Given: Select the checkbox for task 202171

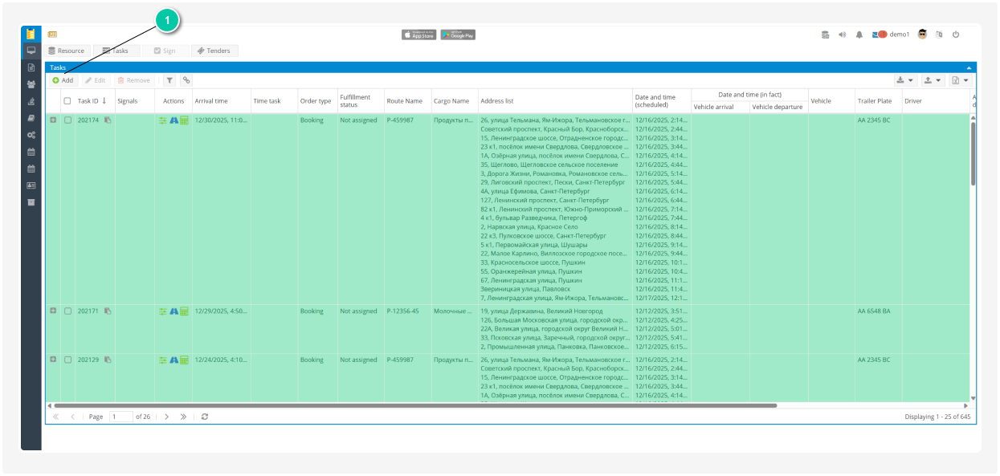Looking at the screenshot, I should pyautogui.click(x=67, y=311).
